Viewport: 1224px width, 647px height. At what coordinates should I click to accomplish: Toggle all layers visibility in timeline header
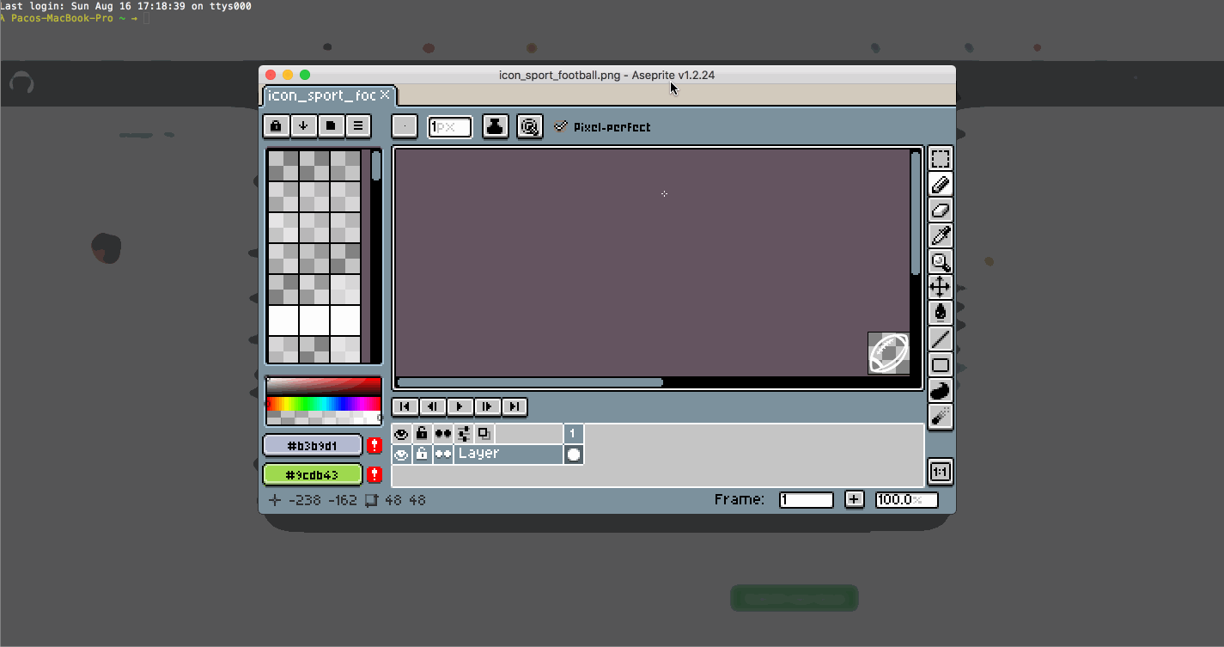click(x=401, y=434)
